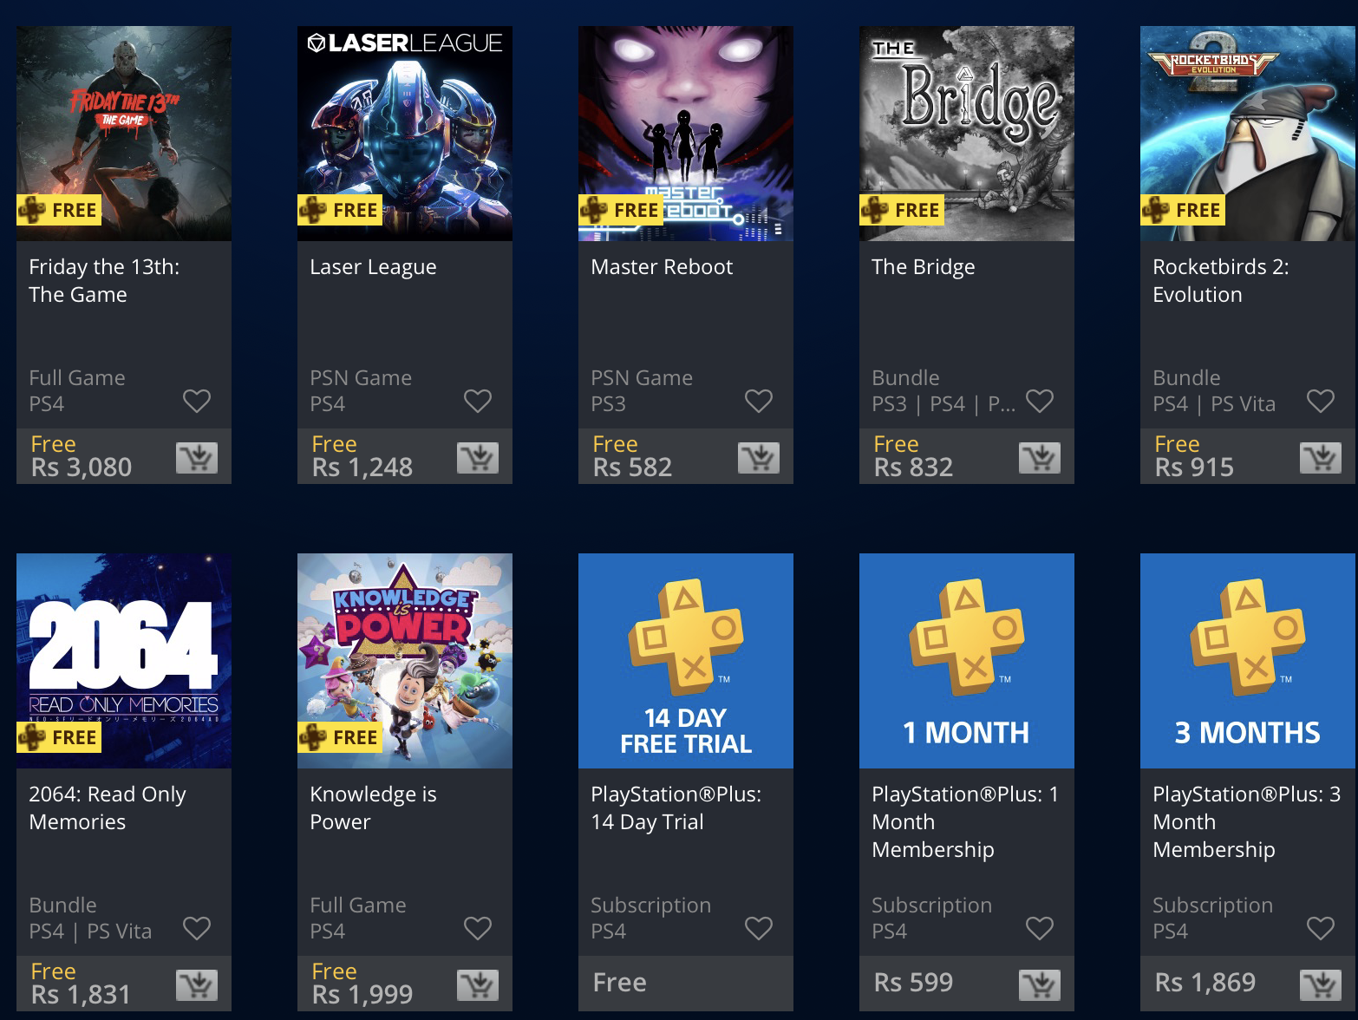Favorite PlayStation Plus 14 Day Trial
The width and height of the screenshot is (1358, 1020).
[x=759, y=928]
